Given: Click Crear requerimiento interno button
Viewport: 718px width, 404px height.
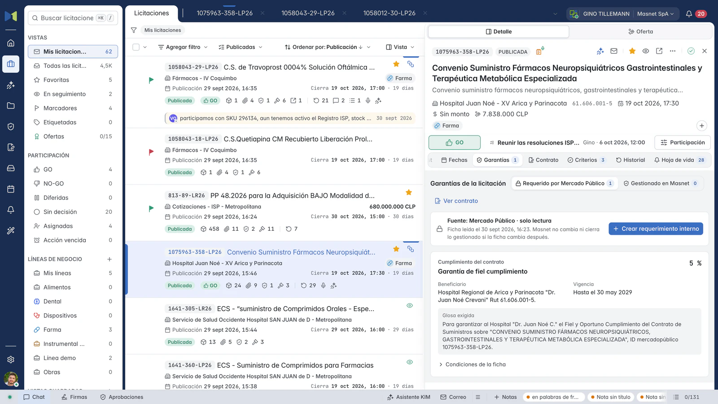Looking at the screenshot, I should [x=656, y=228].
